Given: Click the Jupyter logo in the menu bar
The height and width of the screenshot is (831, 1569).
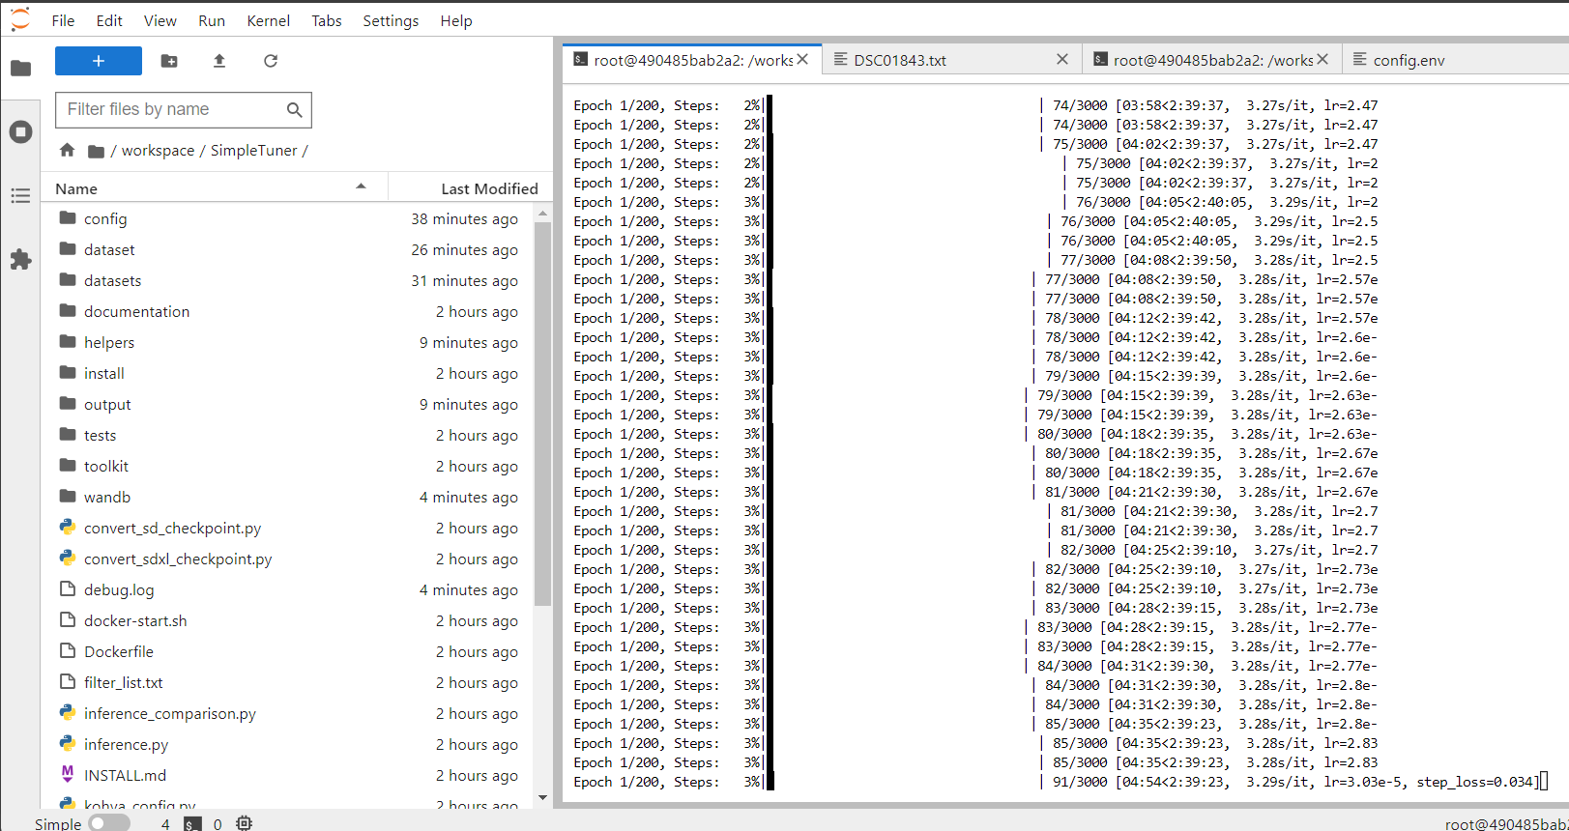Looking at the screenshot, I should [x=20, y=19].
